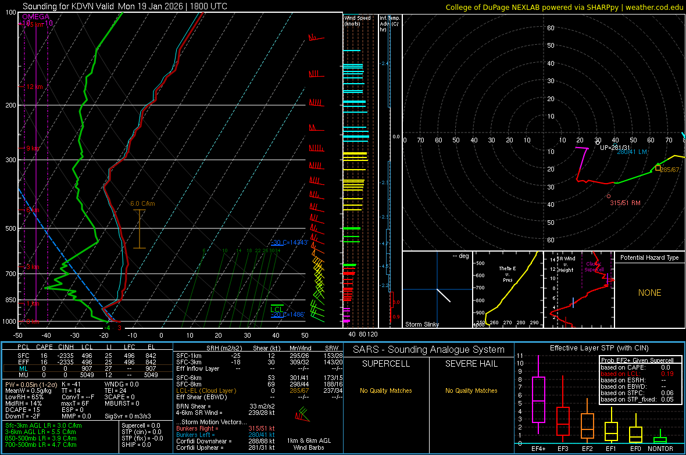Click the -20 C=1486' label

pos(287,314)
